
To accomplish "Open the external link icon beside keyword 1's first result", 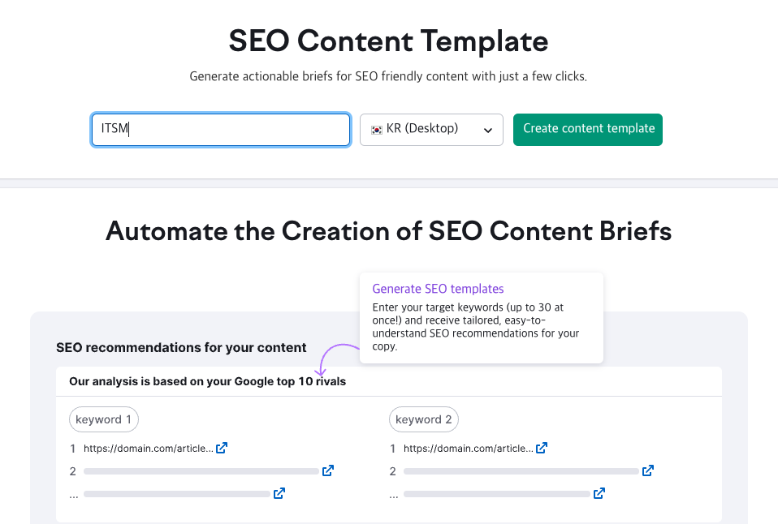I will pyautogui.click(x=220, y=447).
